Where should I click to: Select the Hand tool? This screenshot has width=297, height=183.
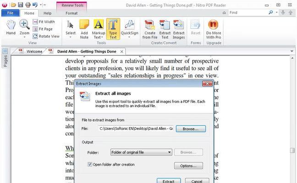click(11, 27)
